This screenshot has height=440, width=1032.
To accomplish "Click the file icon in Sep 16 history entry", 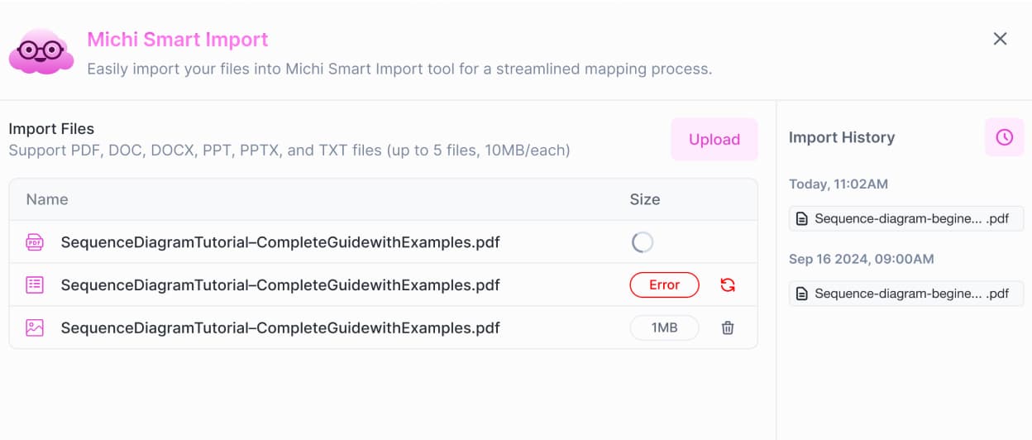I will pyautogui.click(x=801, y=294).
